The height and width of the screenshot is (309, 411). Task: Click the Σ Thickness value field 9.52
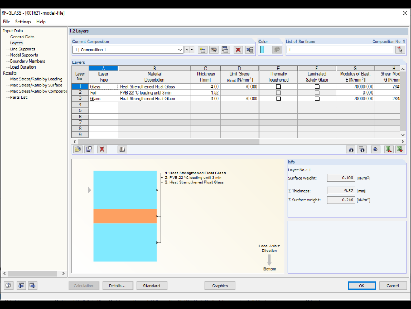[341, 191]
